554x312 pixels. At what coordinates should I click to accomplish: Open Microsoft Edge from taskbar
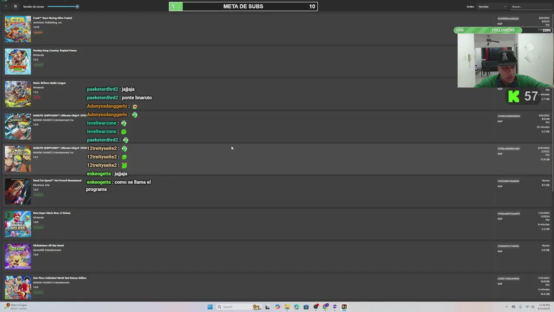[296, 307]
